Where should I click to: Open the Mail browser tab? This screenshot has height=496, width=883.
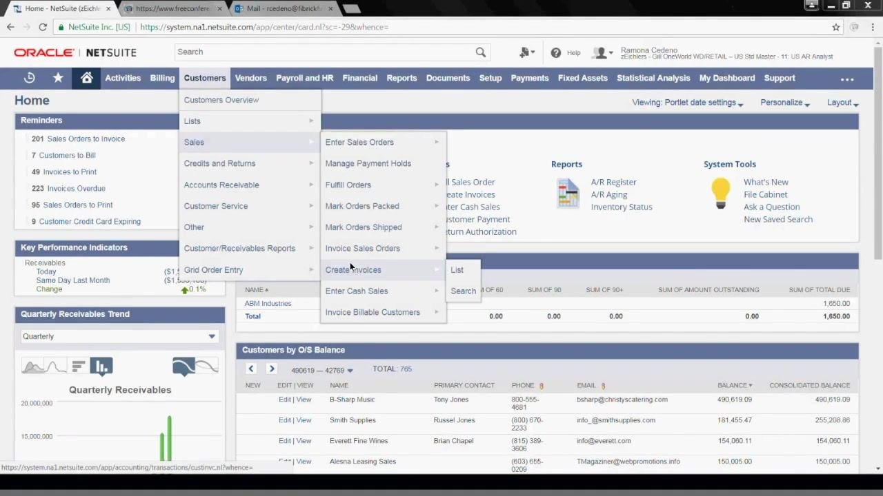point(284,8)
